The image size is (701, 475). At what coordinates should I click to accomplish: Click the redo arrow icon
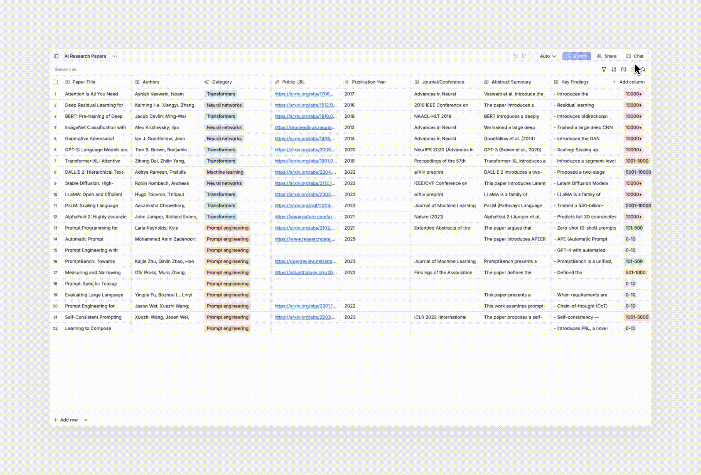coord(524,56)
